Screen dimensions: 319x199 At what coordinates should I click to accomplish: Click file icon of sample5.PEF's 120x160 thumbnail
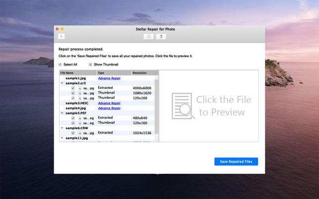80,123
